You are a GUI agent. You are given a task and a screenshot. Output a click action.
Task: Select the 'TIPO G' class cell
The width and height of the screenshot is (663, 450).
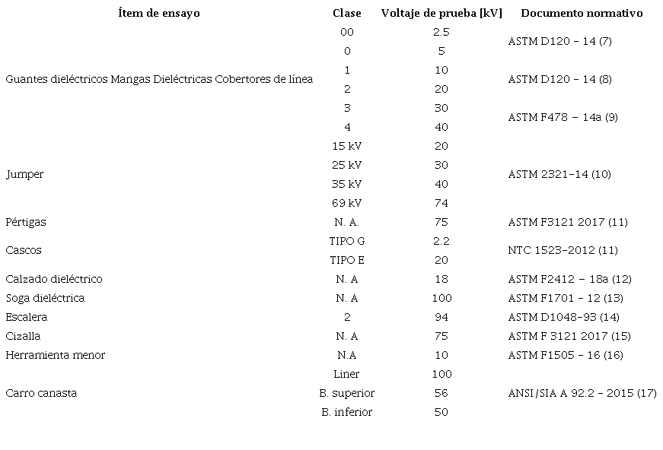(x=347, y=241)
